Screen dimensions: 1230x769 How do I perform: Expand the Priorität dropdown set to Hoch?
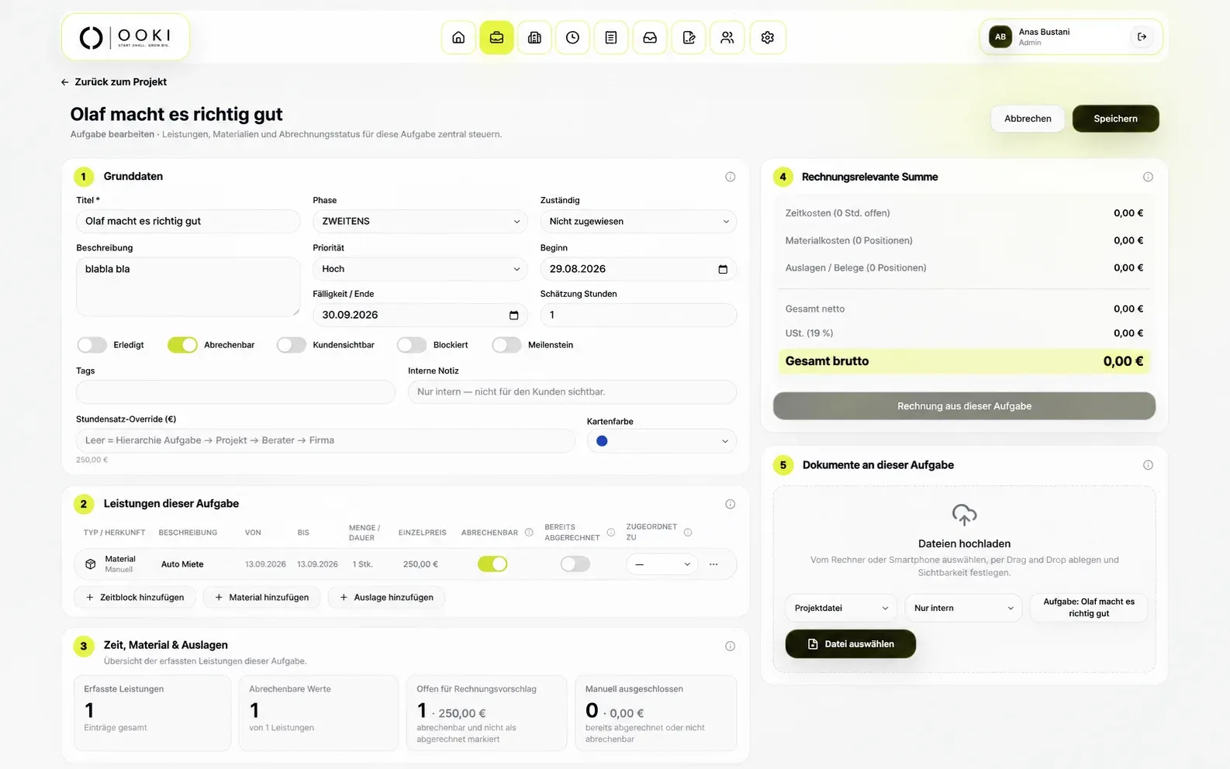point(420,269)
